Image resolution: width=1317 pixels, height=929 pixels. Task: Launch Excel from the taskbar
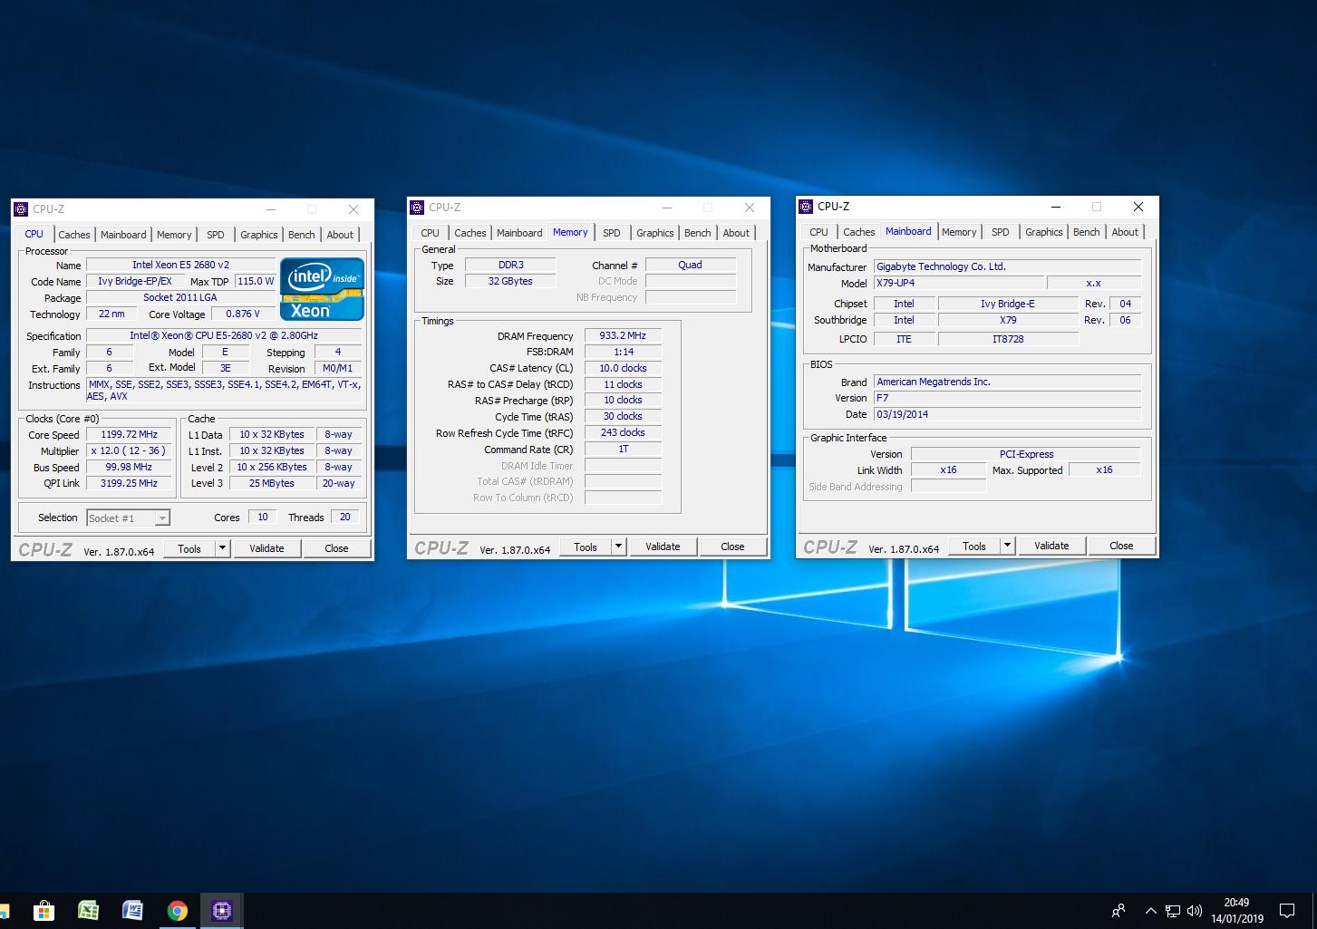88,911
